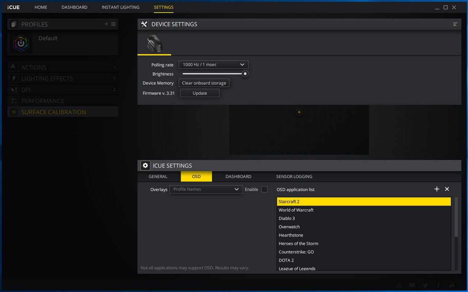Open the chat feedback icon

pyautogui.click(x=412, y=285)
